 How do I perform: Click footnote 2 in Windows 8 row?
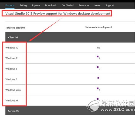[100, 69]
